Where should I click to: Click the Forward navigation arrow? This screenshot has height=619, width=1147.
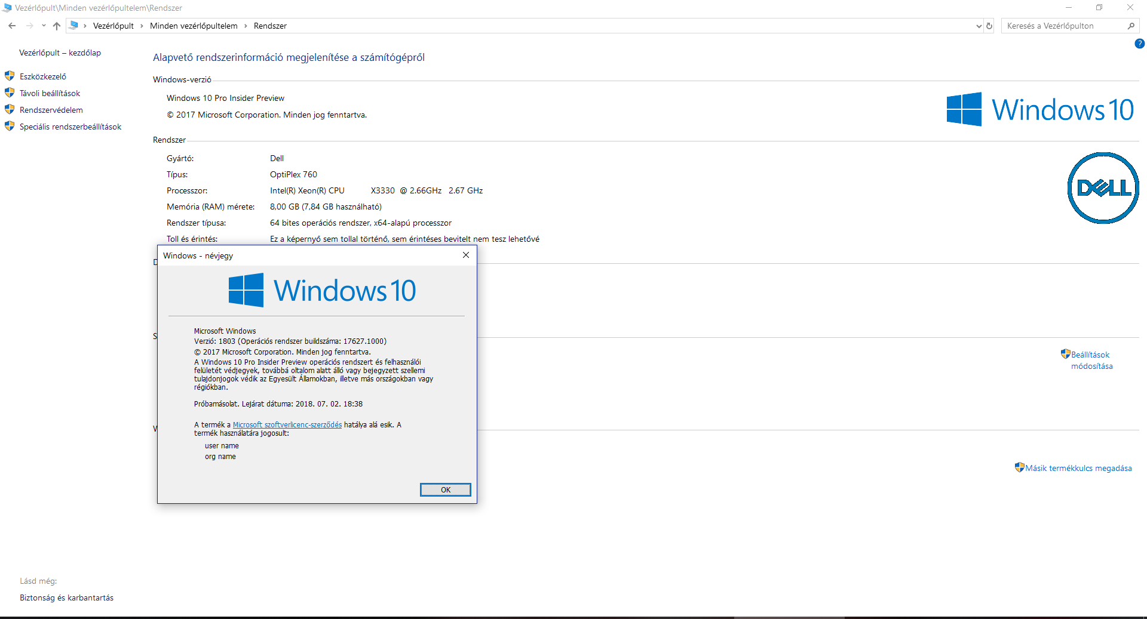point(29,26)
